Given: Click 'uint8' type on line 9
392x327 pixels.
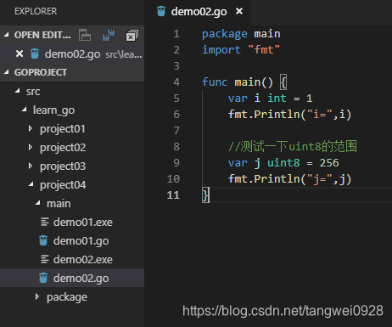Looking at the screenshot, I should click(283, 163).
